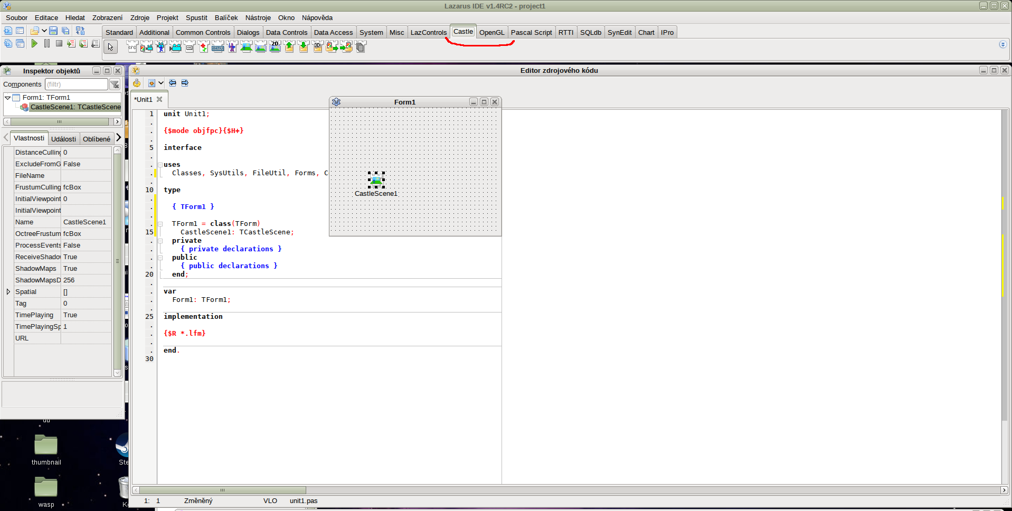Click the FileName property row
1012x511 pixels.
point(63,176)
